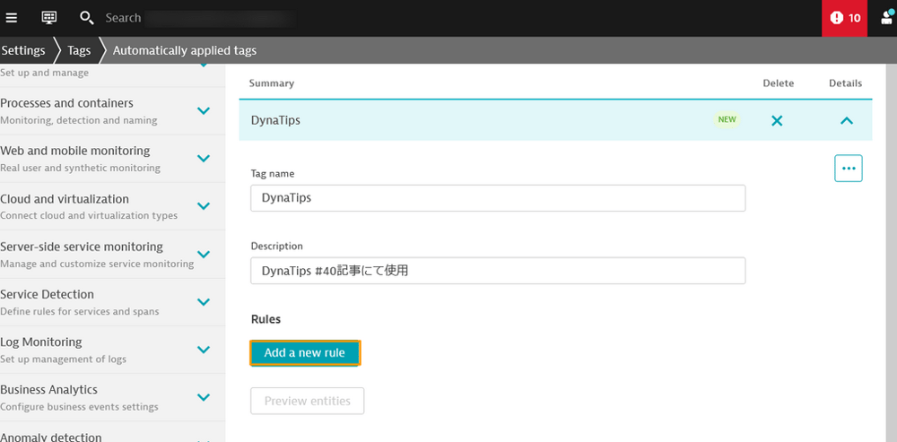
Task: Click the NEW badge on DynaTips row
Action: [x=727, y=119]
